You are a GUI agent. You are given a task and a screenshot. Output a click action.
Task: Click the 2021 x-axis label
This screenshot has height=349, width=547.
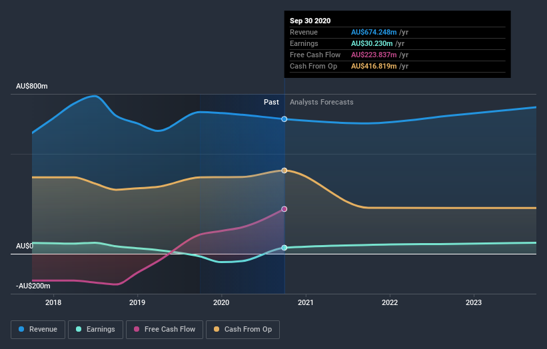click(x=306, y=302)
